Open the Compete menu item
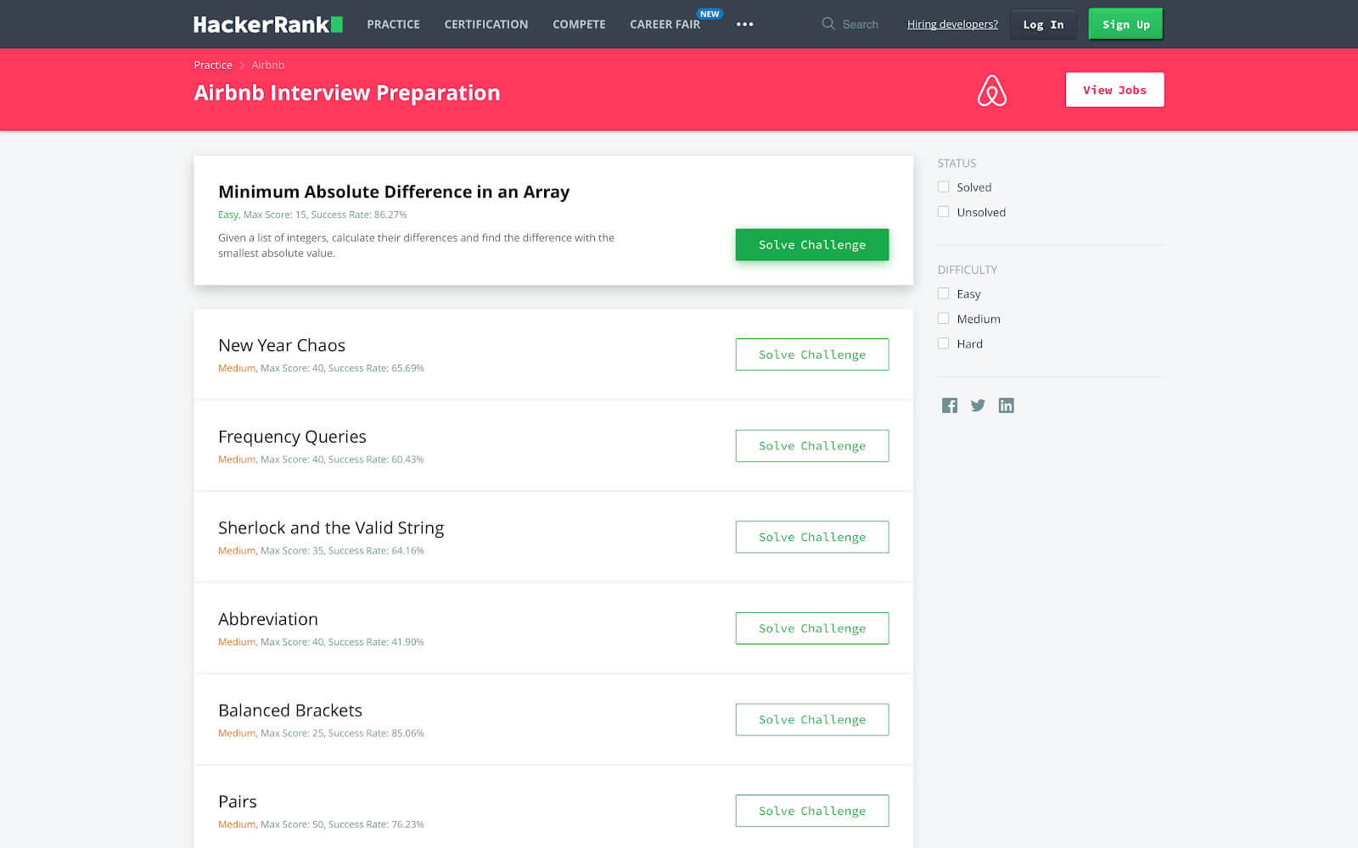Image resolution: width=1358 pixels, height=848 pixels. 579,25
